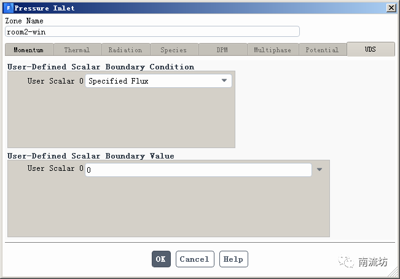Switch to the Multiphase tab

click(x=272, y=50)
